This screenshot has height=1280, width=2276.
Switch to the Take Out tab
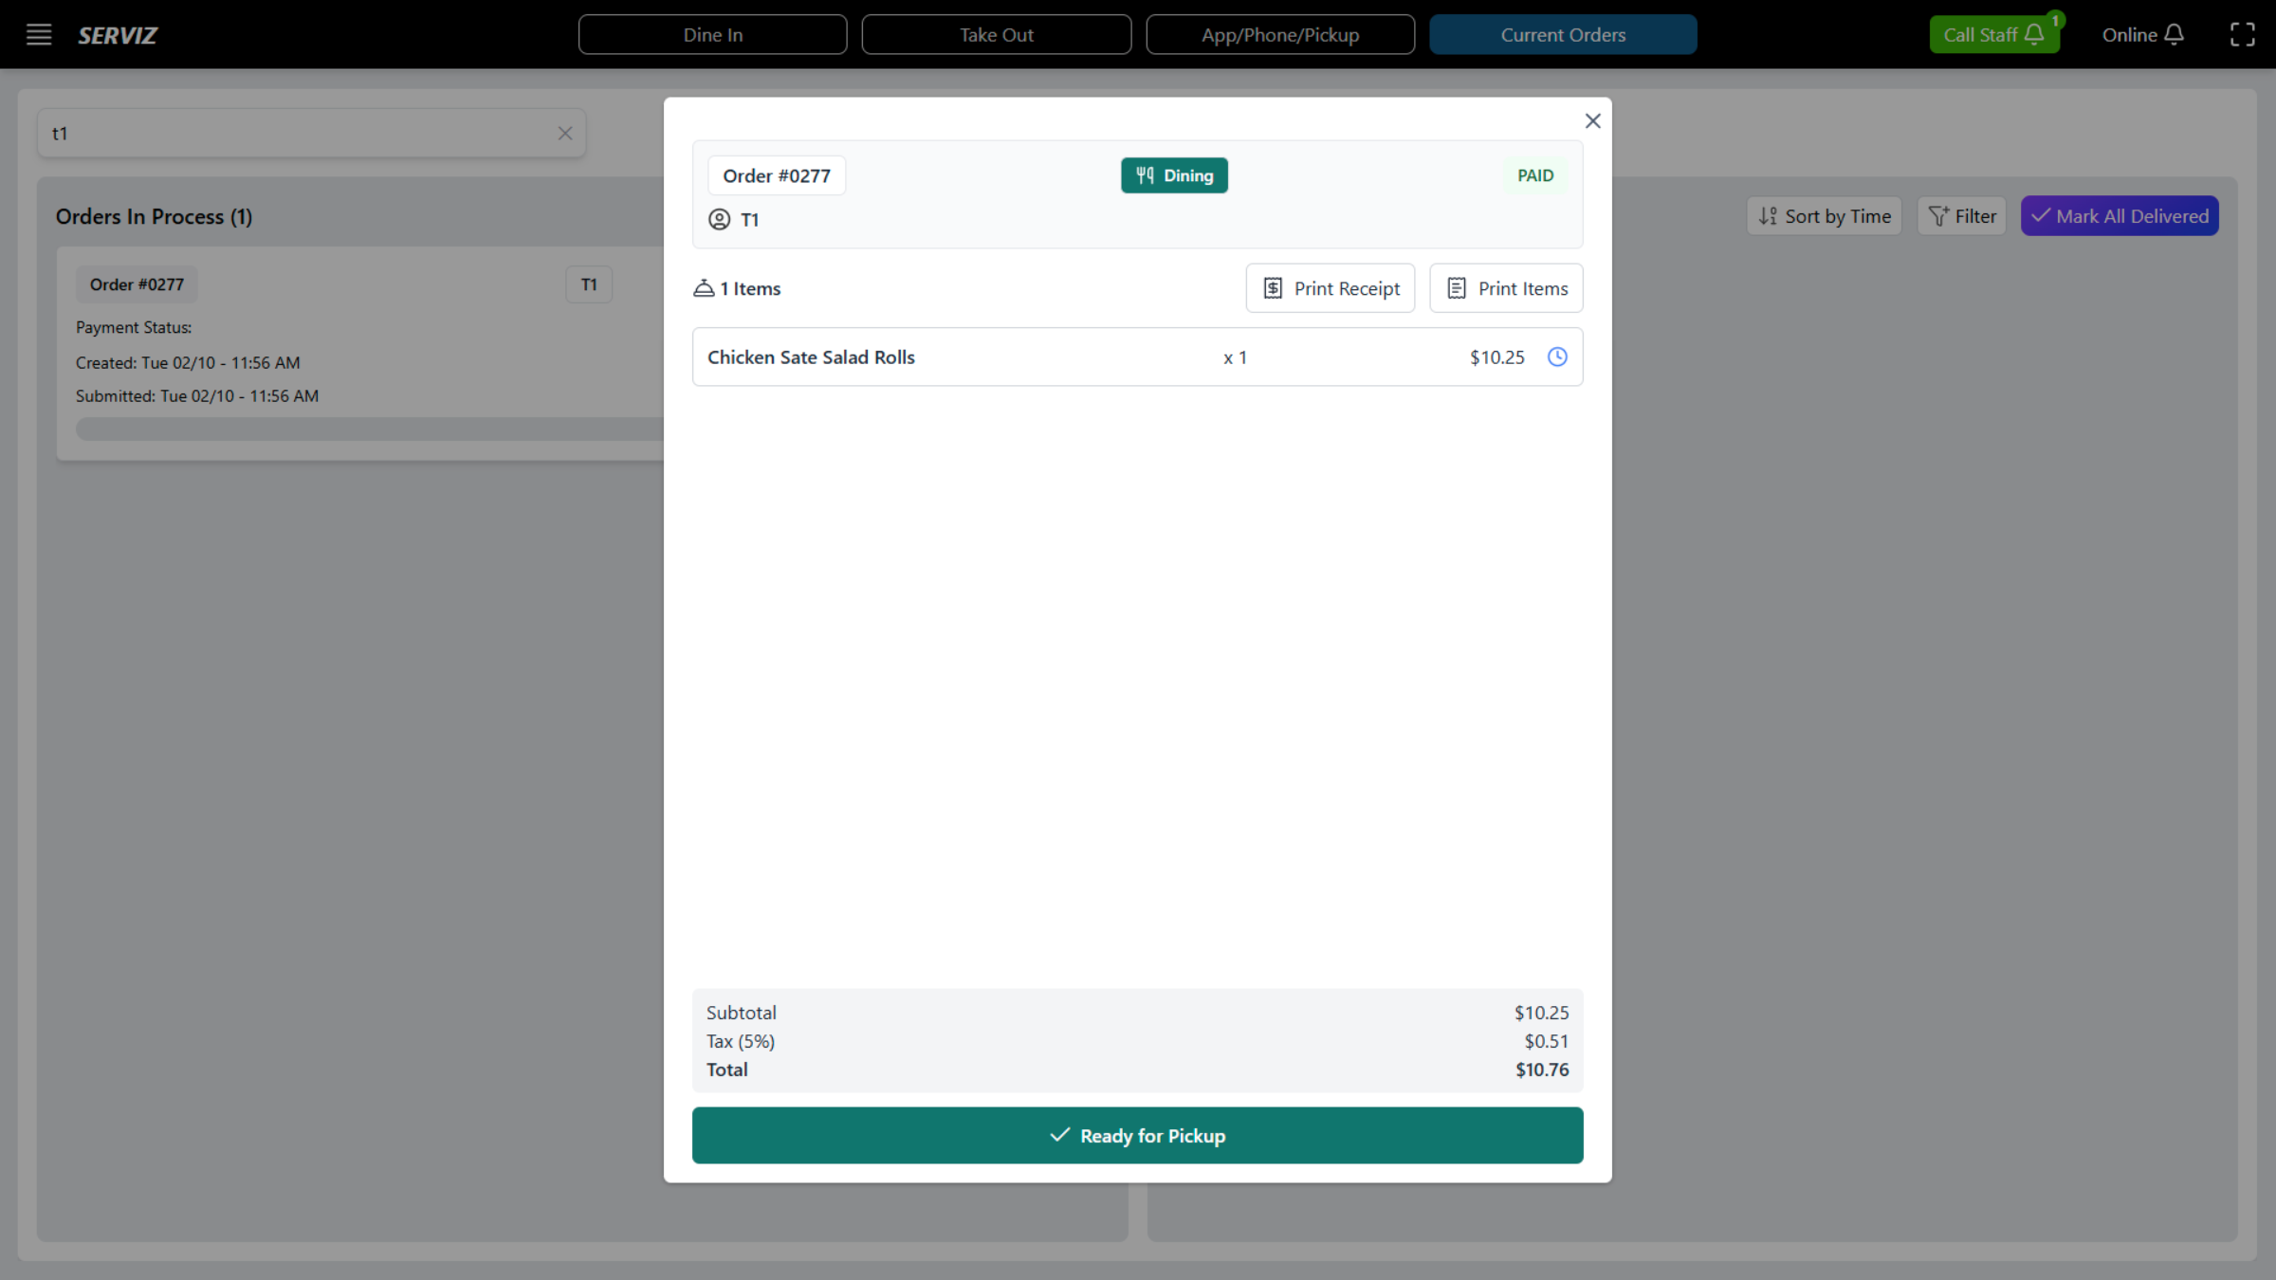(x=997, y=34)
